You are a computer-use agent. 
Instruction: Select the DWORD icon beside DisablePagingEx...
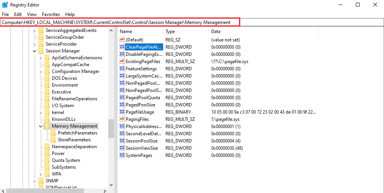pyautogui.click(x=122, y=54)
